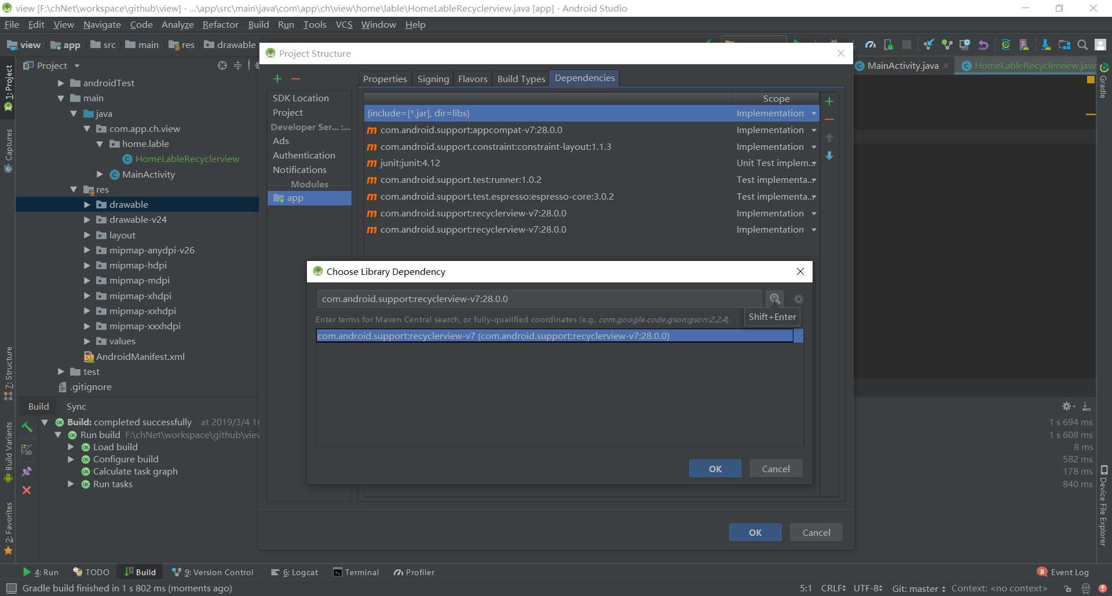This screenshot has height=596, width=1112.
Task: Open Build panel gear settings
Action: tap(1068, 406)
